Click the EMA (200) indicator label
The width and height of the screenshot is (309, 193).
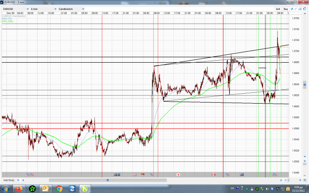(7, 21)
